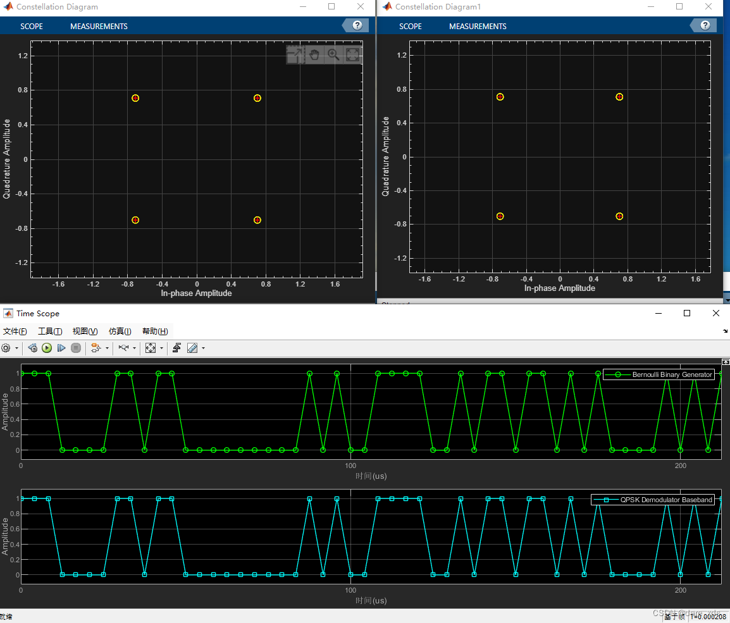This screenshot has width=730, height=623.
Task: Select the measurements ruler icon in Time Scope
Action: pos(193,348)
